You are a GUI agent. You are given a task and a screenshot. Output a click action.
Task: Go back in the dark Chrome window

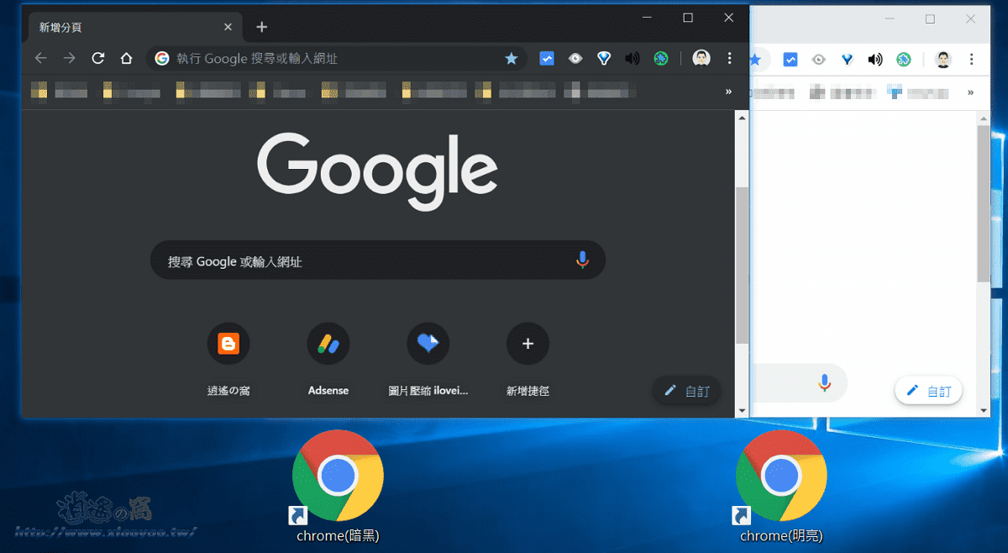click(41, 58)
